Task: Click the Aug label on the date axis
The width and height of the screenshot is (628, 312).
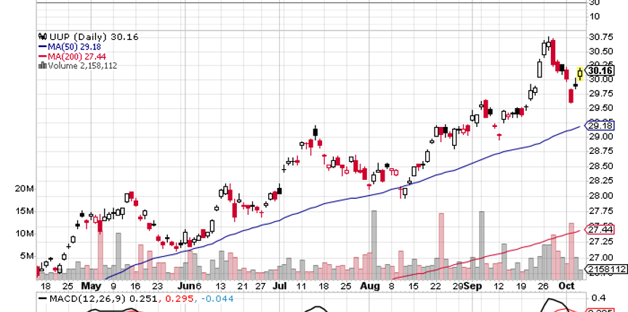Action: pyautogui.click(x=369, y=287)
